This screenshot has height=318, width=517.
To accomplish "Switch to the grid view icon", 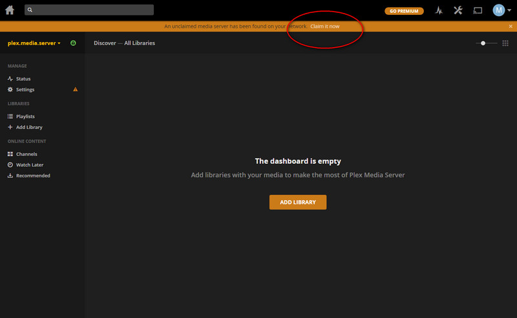I will tap(505, 43).
